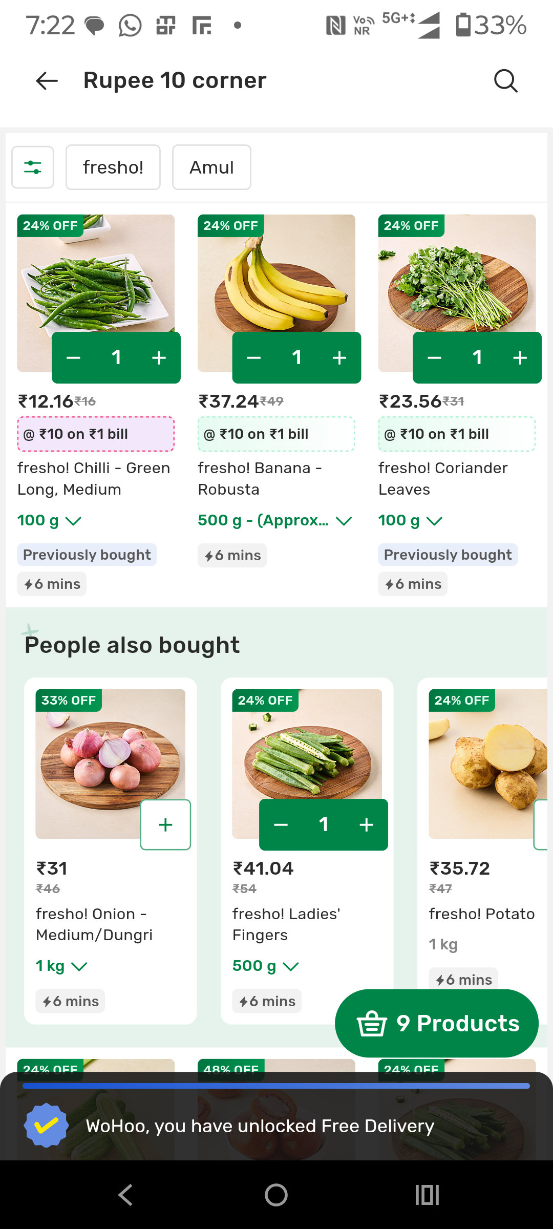The height and width of the screenshot is (1229, 553).
Task: Open the Ladies' Fingers 500 g dropdown
Action: tap(265, 966)
